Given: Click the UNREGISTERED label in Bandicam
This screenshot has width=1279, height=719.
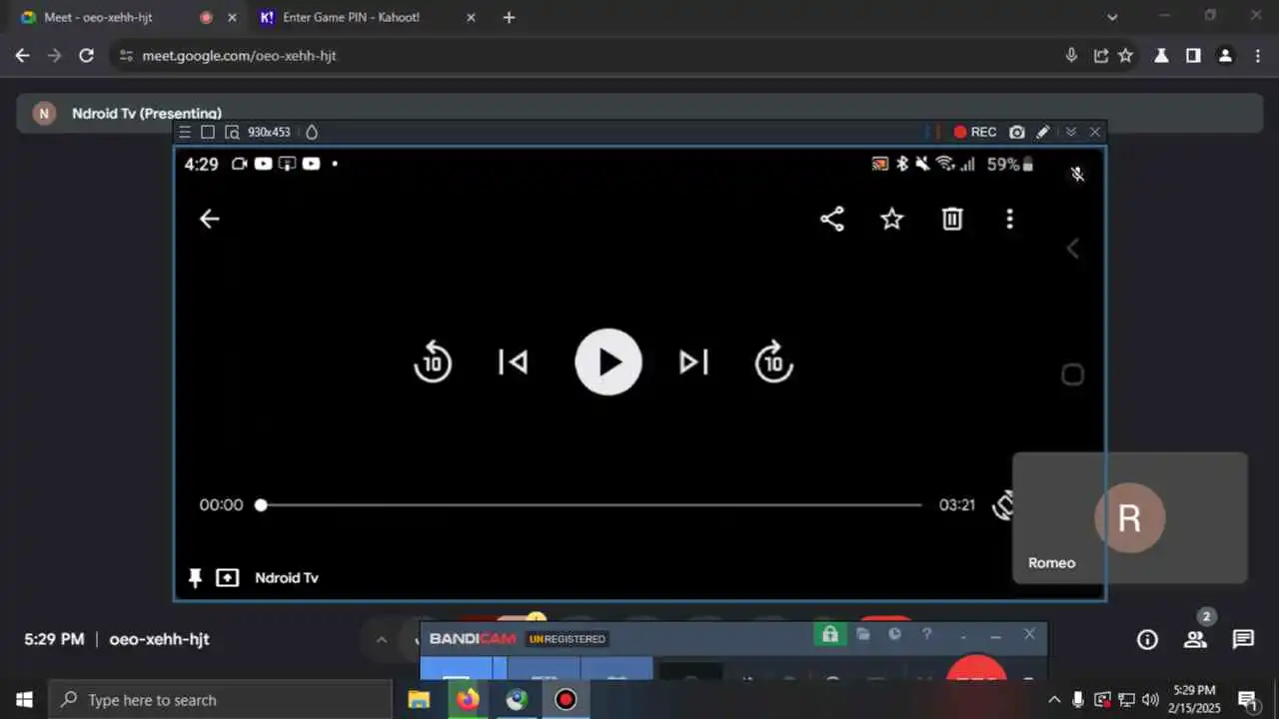Looking at the screenshot, I should (x=567, y=639).
